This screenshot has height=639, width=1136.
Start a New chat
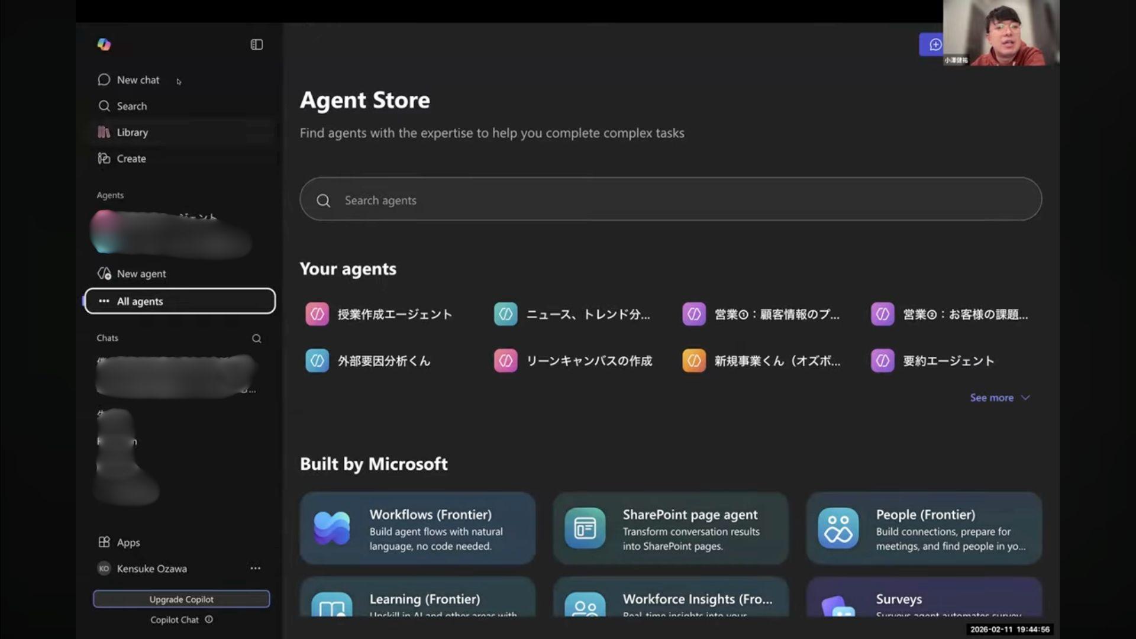point(137,80)
